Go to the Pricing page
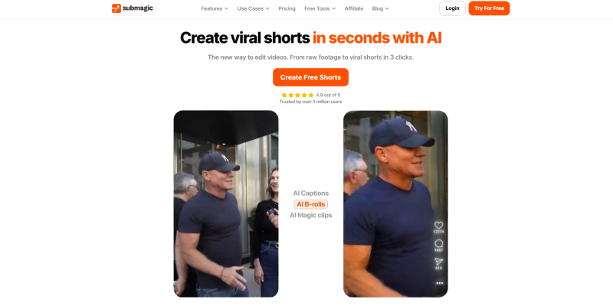Screen dimensions: 613x306 point(287,8)
